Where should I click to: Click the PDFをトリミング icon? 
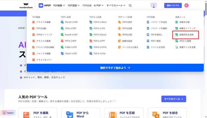click(x=34, y=35)
